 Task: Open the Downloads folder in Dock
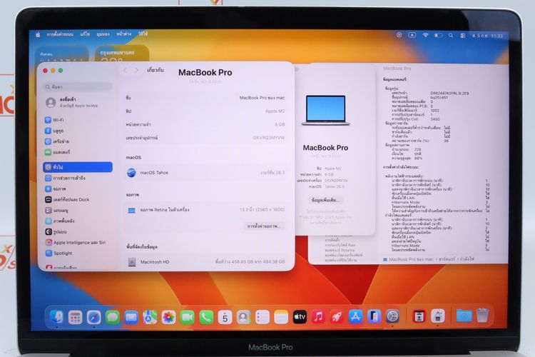[464, 316]
